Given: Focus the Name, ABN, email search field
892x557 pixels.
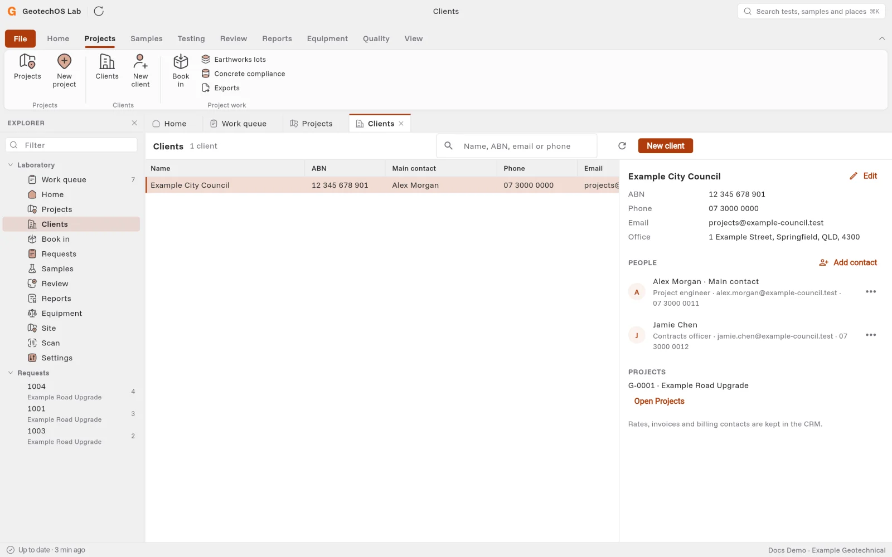Looking at the screenshot, I should (517, 146).
